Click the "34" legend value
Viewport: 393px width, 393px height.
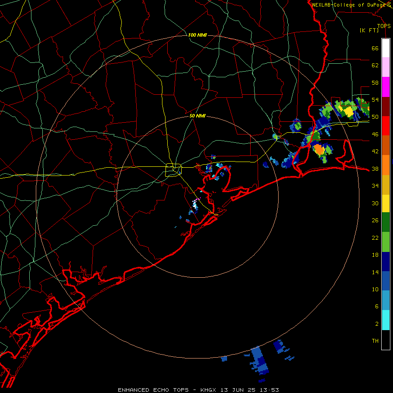pos(375,186)
